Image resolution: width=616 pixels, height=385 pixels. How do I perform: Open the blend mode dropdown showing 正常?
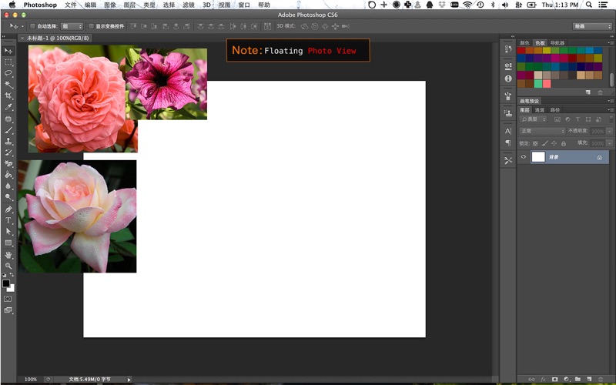(x=543, y=131)
